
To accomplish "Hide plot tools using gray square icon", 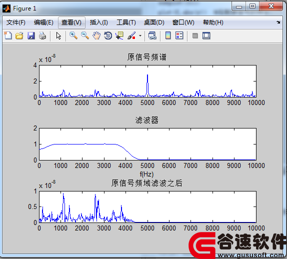I will [x=195, y=35].
